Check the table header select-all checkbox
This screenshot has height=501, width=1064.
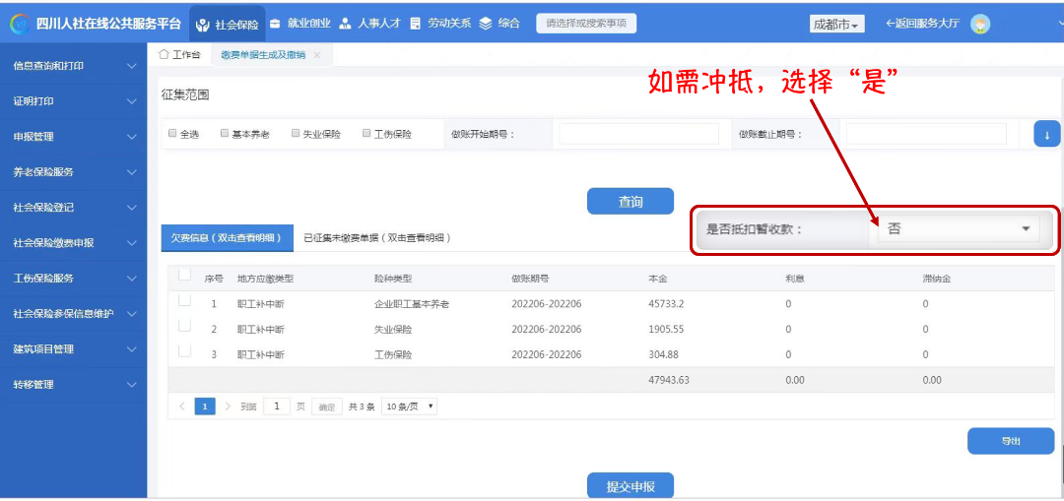[x=184, y=275]
